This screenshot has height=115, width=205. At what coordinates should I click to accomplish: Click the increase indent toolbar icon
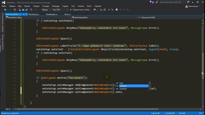click(104, 10)
